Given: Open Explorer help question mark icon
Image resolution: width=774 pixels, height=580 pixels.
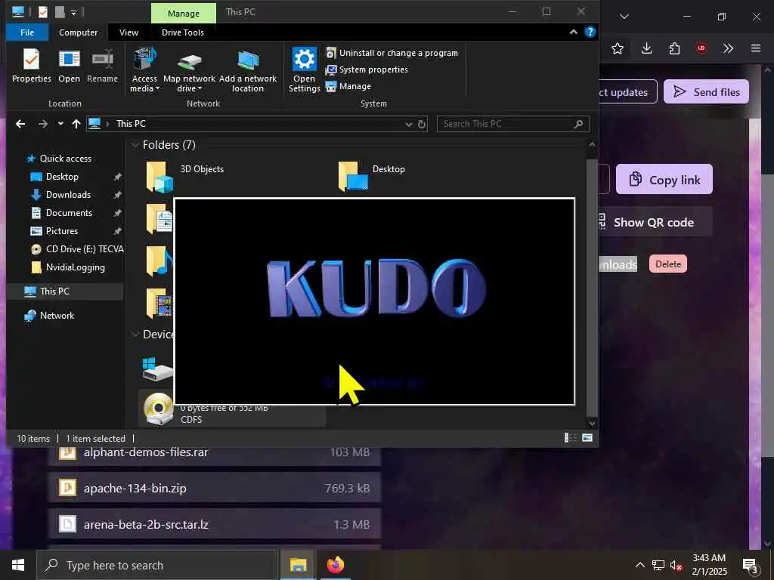Looking at the screenshot, I should click(590, 32).
